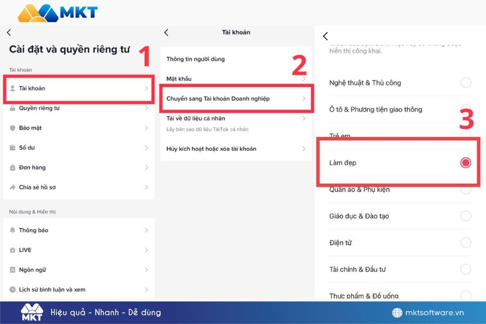Click the shield icon for Bảo mật
Image resolution: width=486 pixels, height=324 pixels.
(x=13, y=128)
